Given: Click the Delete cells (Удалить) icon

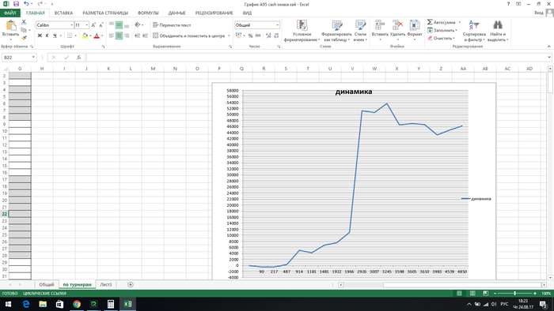Looking at the screenshot, I should click(x=397, y=25).
